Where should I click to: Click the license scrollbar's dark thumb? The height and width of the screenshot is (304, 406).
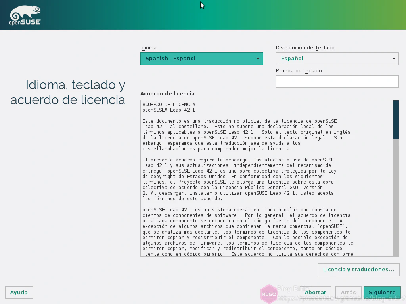(x=396, y=119)
